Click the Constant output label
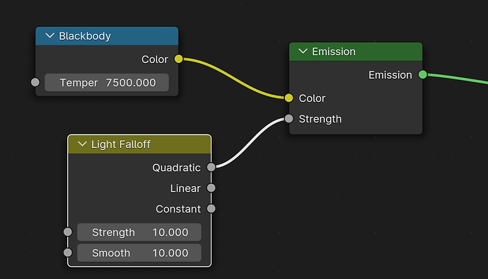The image size is (488, 279). (178, 209)
